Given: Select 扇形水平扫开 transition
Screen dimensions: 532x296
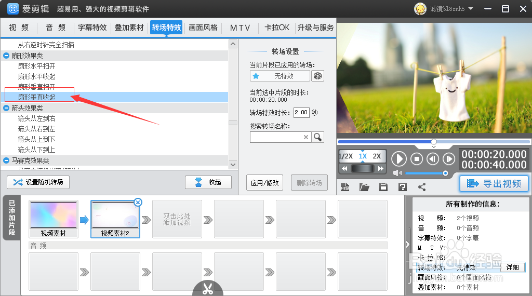Looking at the screenshot, I should tap(37, 66).
